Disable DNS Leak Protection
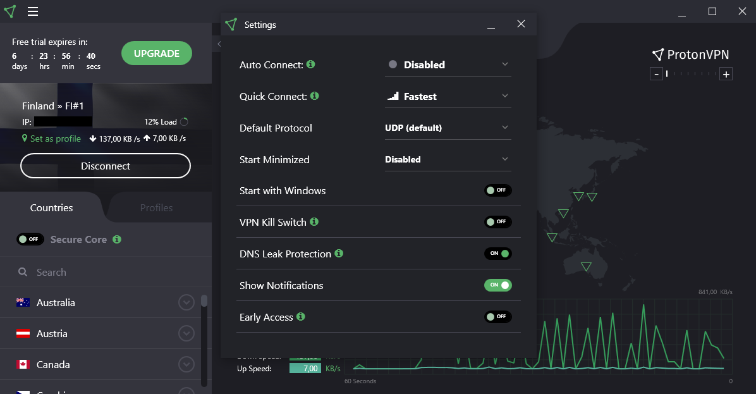 pyautogui.click(x=498, y=254)
